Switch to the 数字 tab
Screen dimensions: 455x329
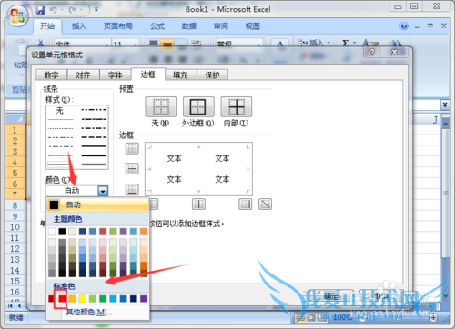(51, 75)
